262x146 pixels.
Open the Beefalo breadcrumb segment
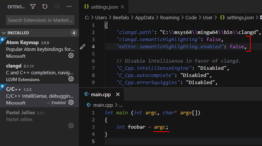pos(121,17)
